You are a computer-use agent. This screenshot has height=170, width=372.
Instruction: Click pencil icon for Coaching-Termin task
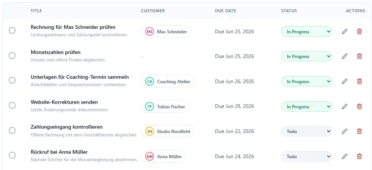(x=345, y=81)
